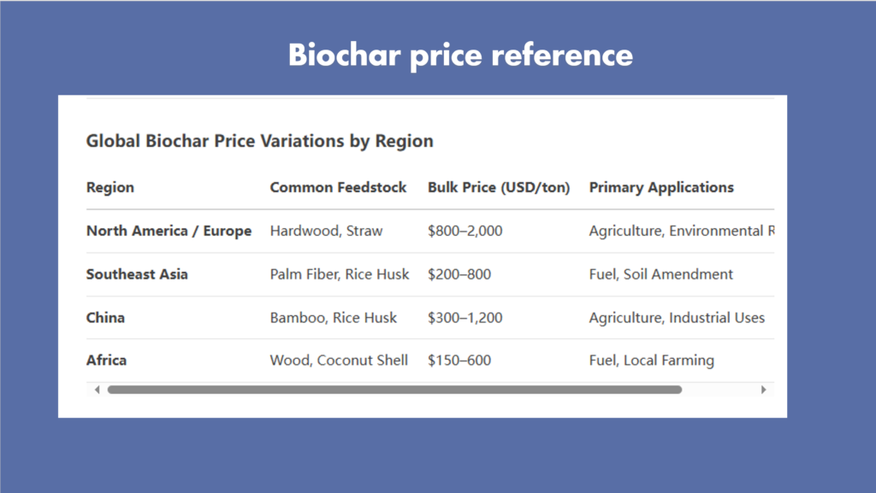Click the "Bulk Price (USD/ton)" column header
Image resolution: width=876 pixels, height=493 pixels.
click(499, 187)
